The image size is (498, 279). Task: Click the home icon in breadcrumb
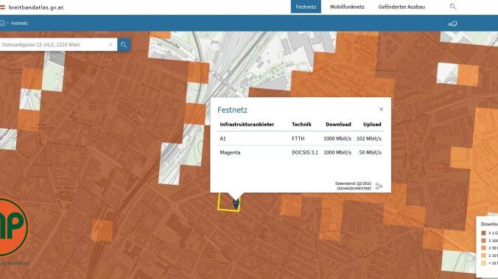2,23
